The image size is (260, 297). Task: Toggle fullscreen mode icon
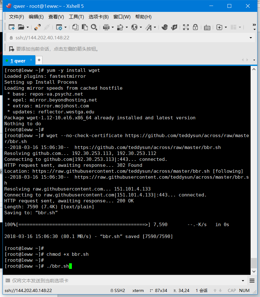pyautogui.click(x=186, y=27)
